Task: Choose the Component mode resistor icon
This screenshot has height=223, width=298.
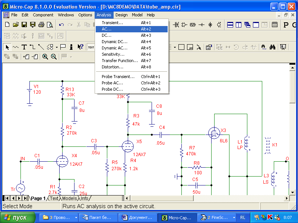Action: tap(16, 47)
